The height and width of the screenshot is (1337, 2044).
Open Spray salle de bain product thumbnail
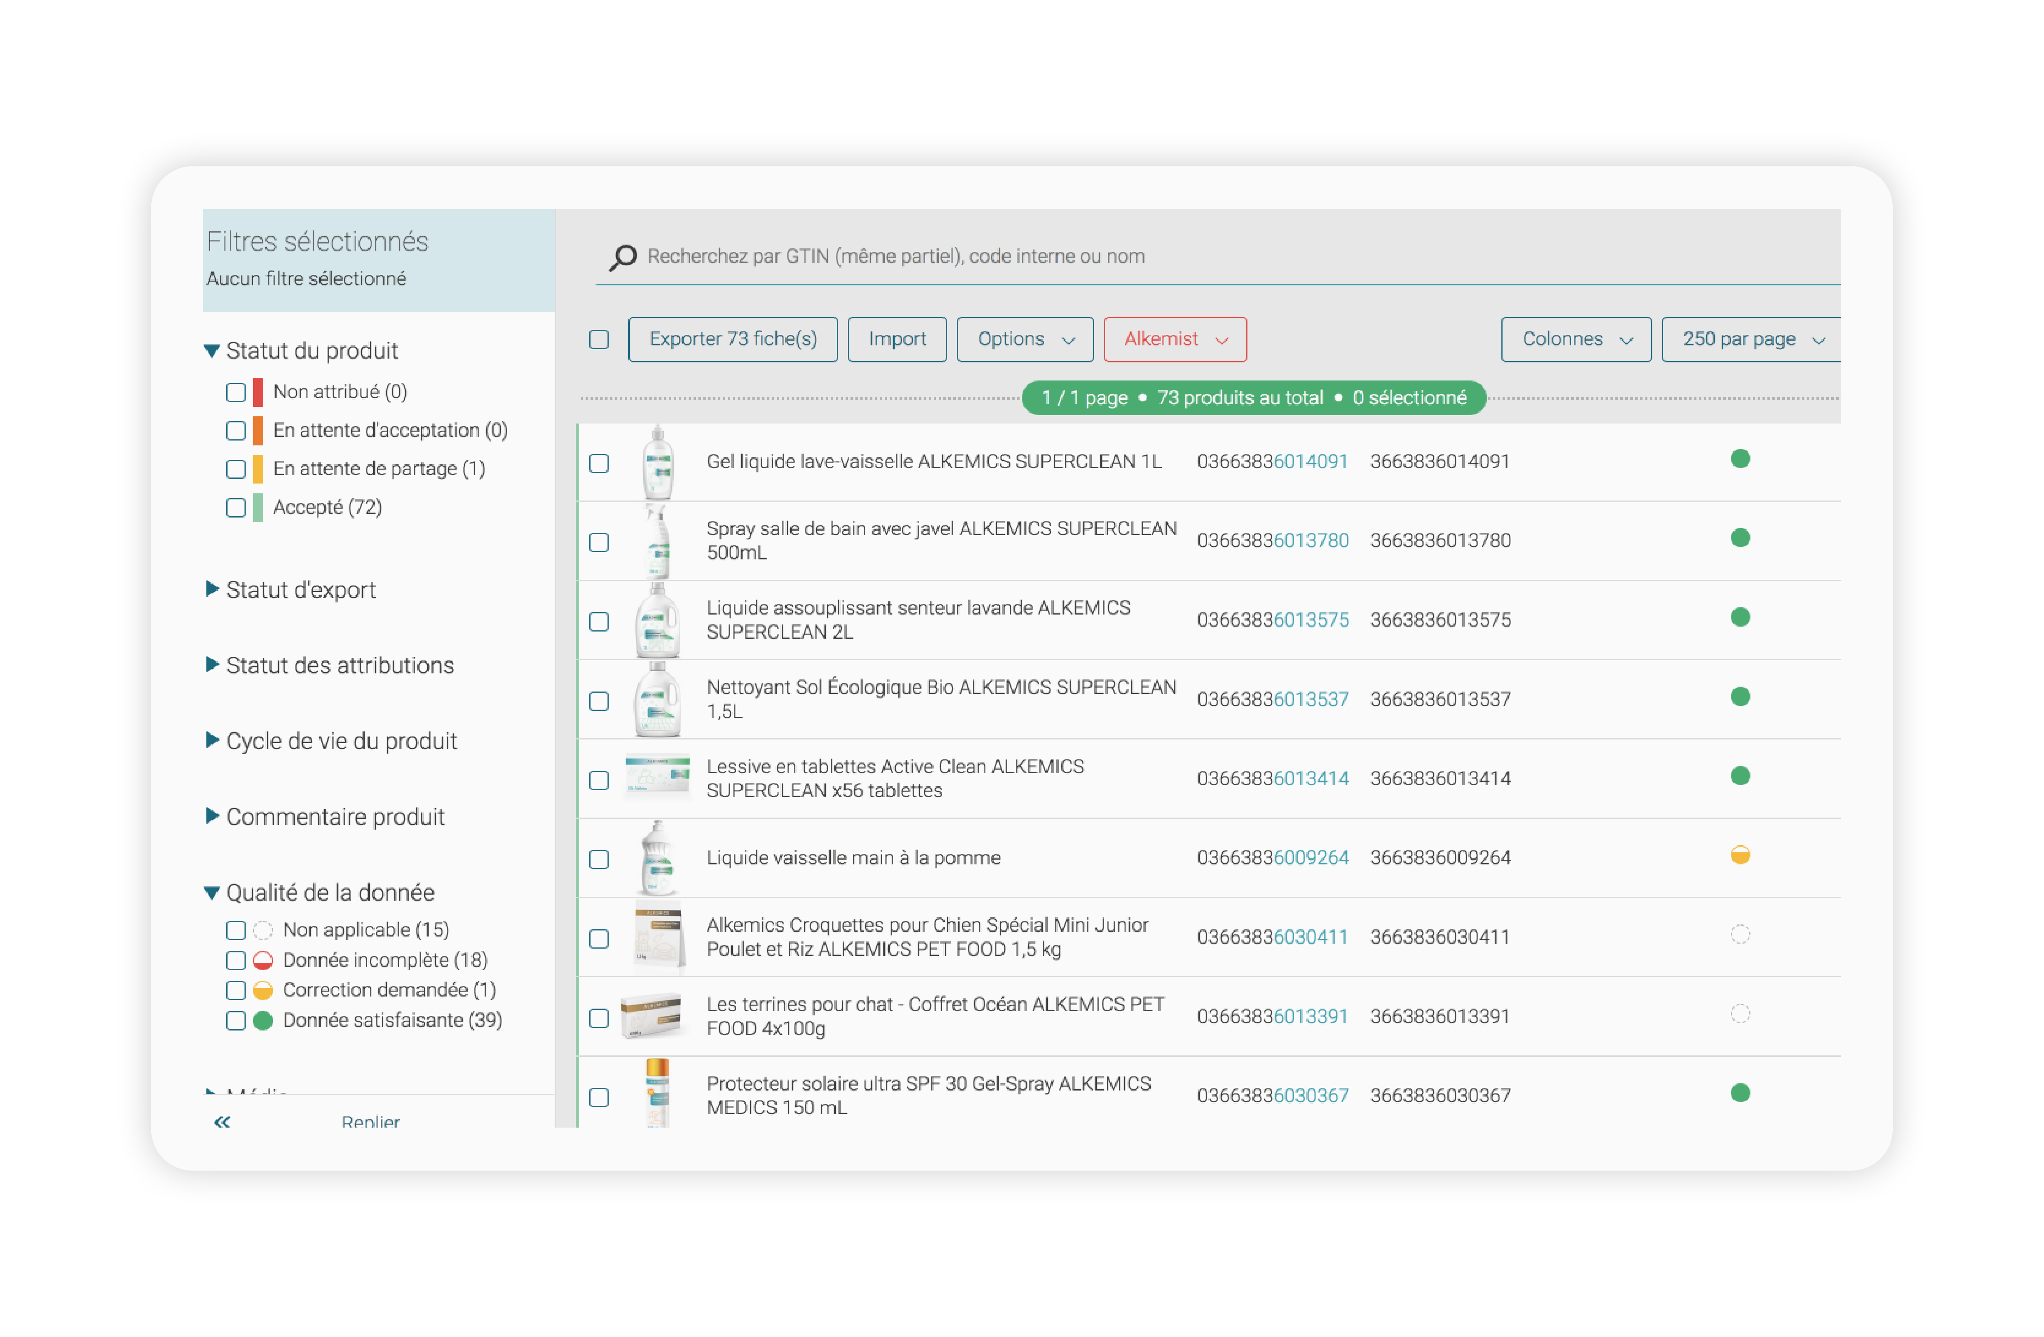(x=658, y=541)
